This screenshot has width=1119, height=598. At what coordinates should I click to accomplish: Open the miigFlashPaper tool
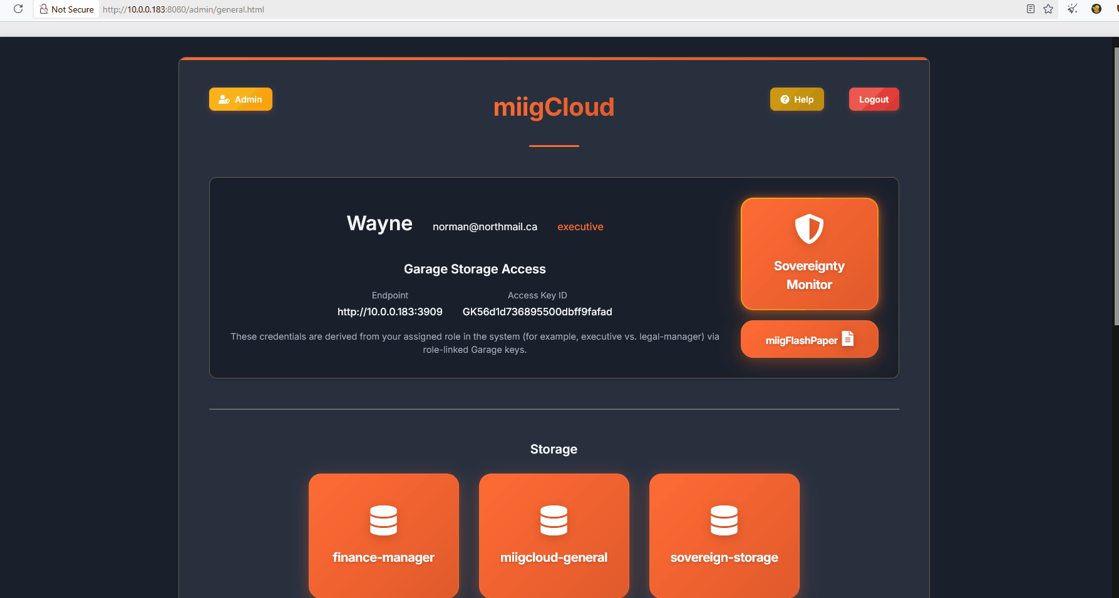(x=809, y=338)
